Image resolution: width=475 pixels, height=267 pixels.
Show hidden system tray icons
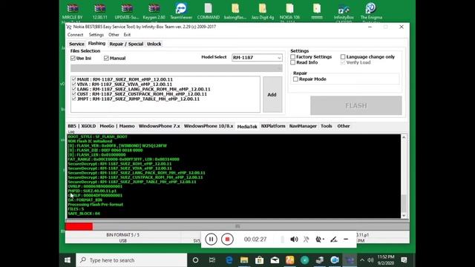click(x=362, y=260)
